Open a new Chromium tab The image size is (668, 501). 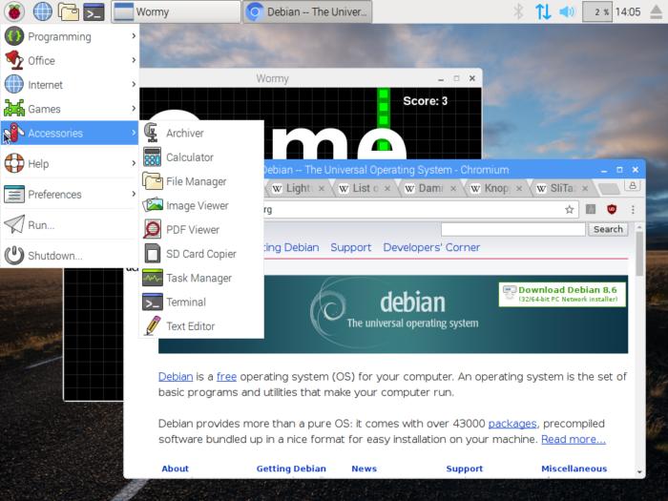609,189
